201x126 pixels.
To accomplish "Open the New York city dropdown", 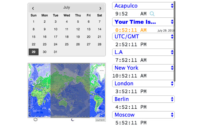I will 143,68.
